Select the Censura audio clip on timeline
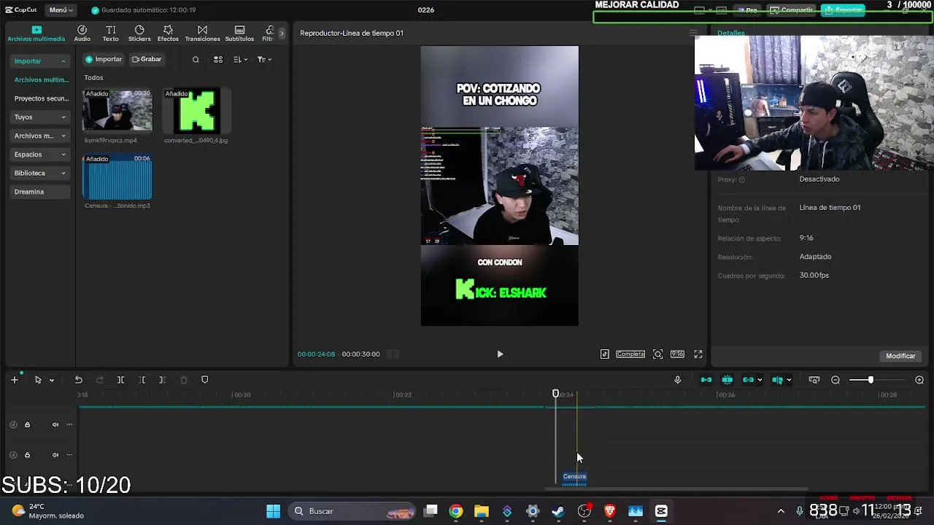This screenshot has height=525, width=934. click(574, 478)
